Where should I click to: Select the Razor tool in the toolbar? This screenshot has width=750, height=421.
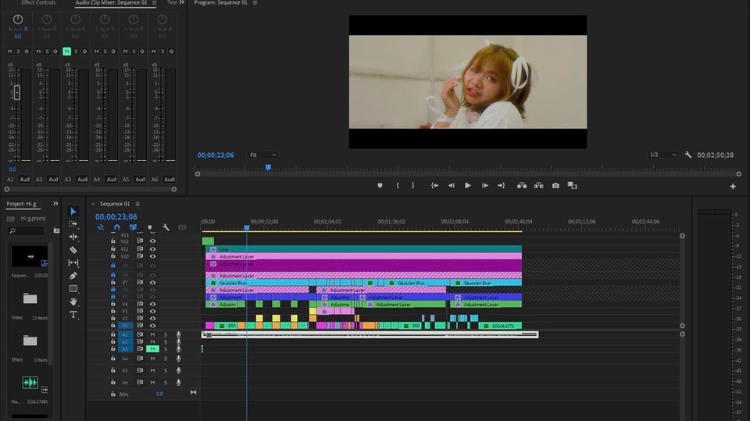point(73,250)
